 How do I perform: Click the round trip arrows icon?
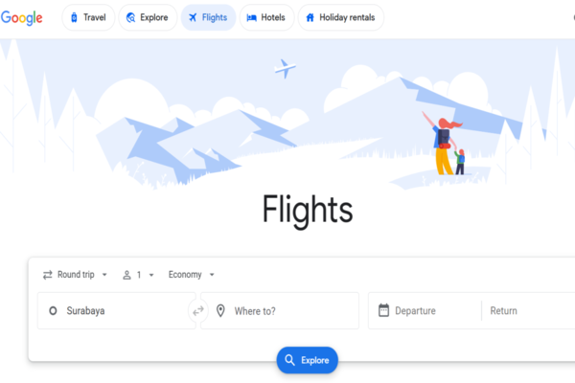[x=48, y=275]
